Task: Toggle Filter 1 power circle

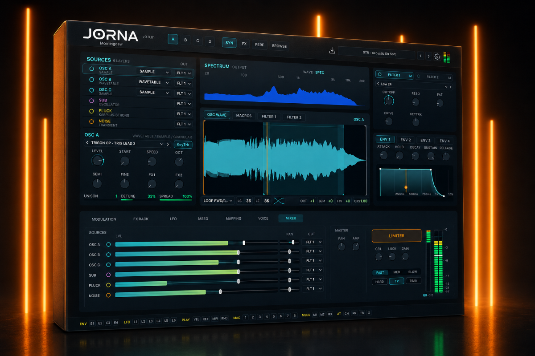Action: tap(380, 75)
